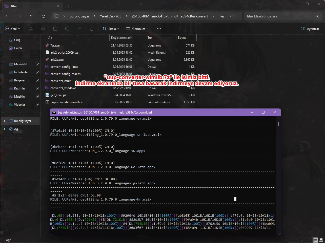Select the Yerel Disk (C:) breadcrumb
The height and width of the screenshot is (243, 325).
tap(111, 16)
